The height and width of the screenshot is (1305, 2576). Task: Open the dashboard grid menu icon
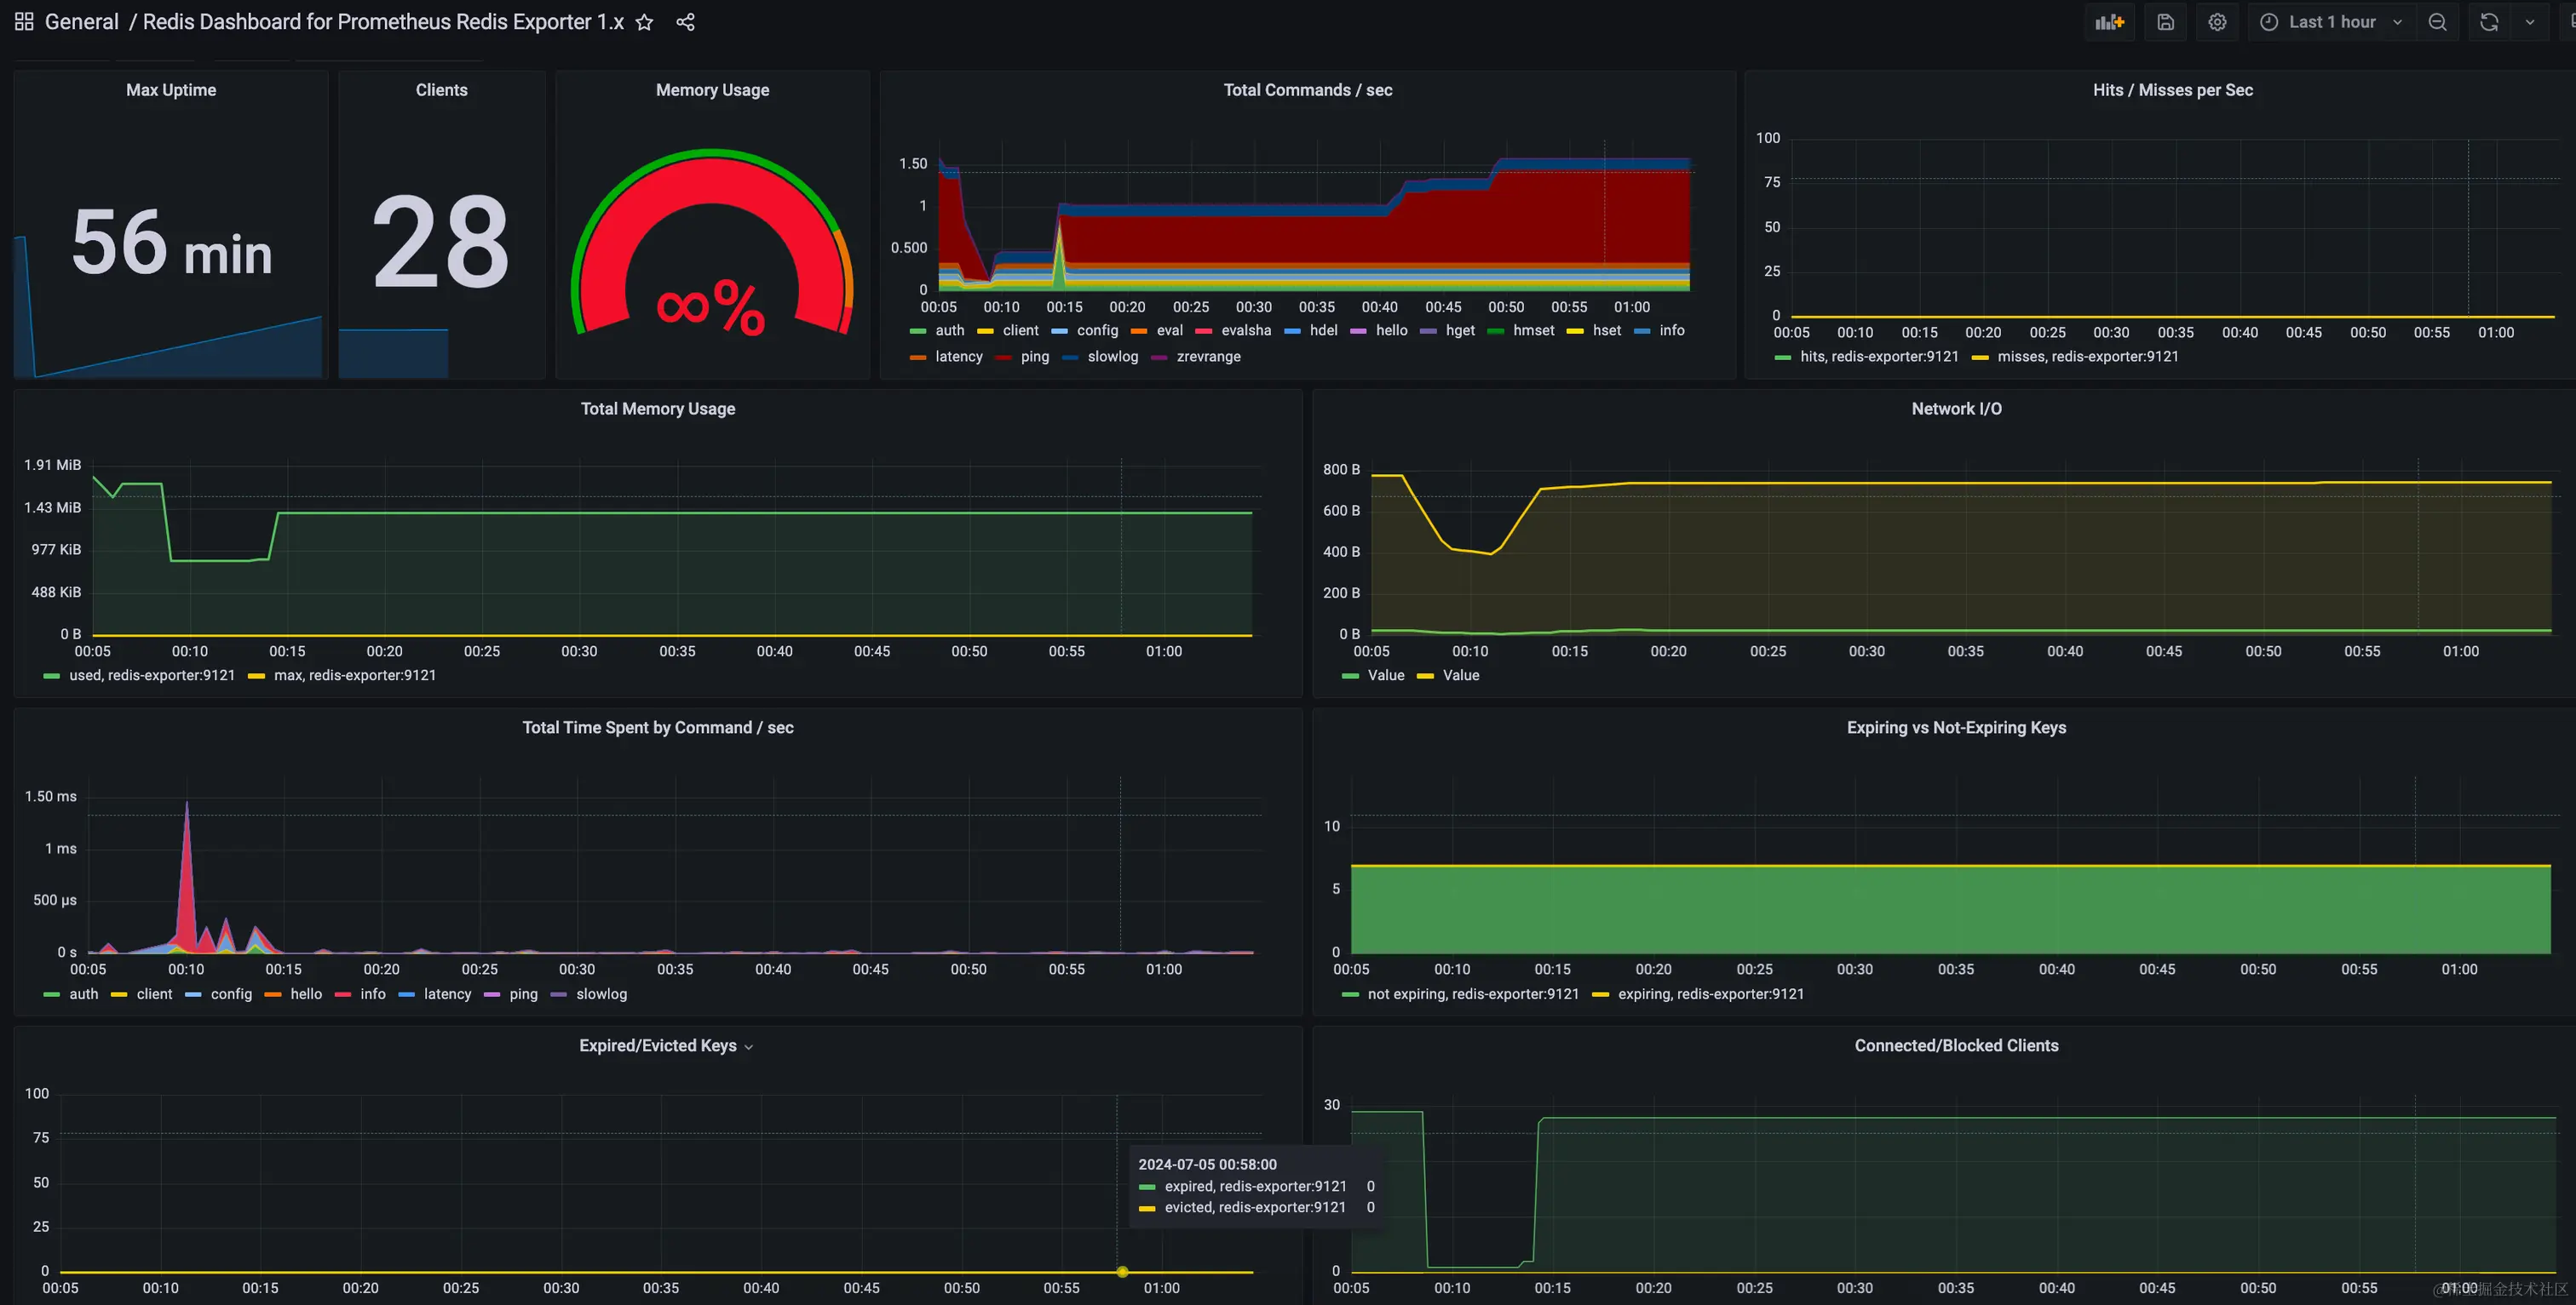24,22
